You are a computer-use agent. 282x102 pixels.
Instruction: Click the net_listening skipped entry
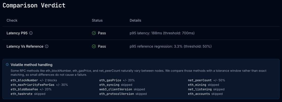point(206,89)
